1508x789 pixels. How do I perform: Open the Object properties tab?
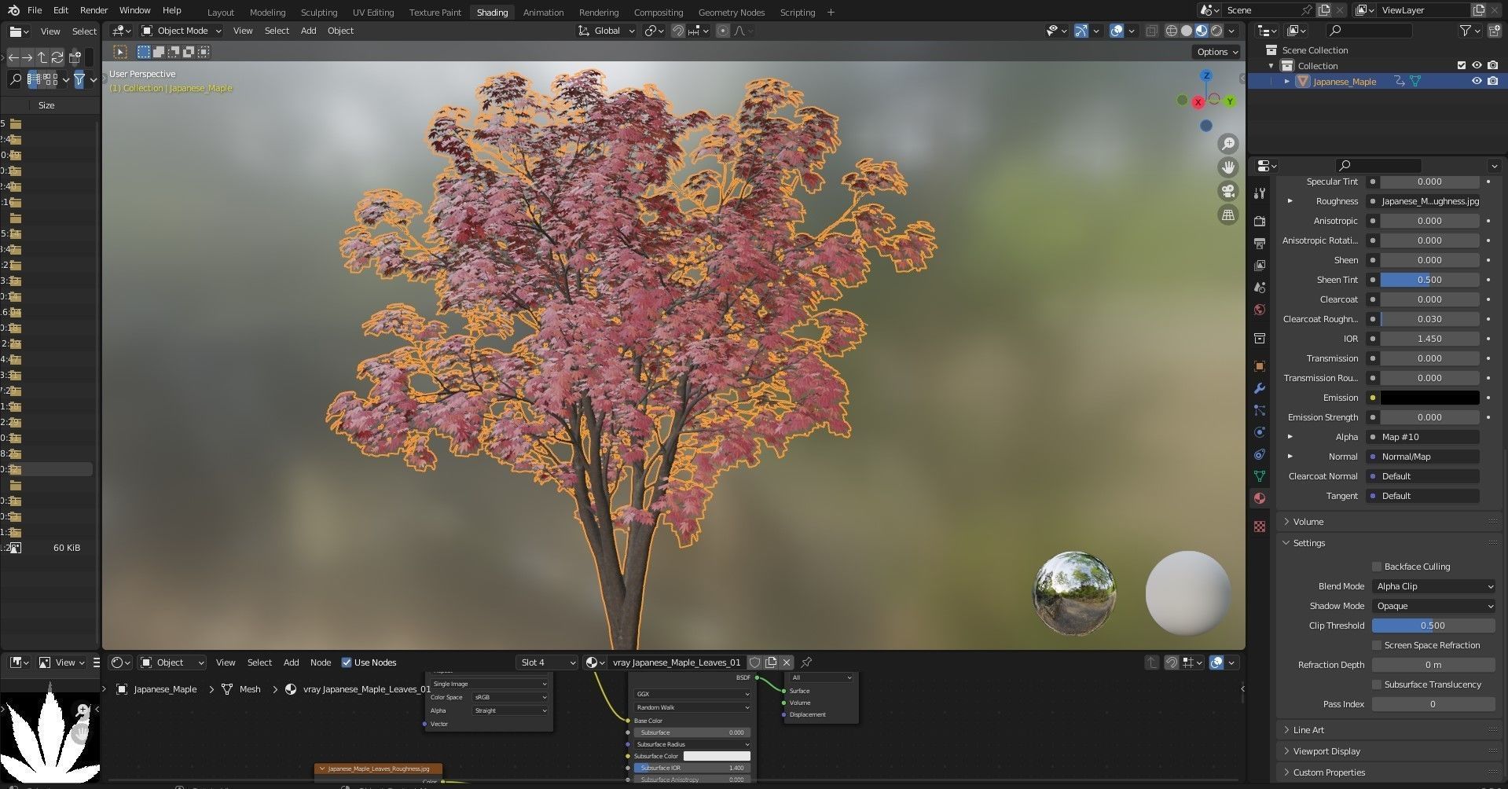[1260, 366]
